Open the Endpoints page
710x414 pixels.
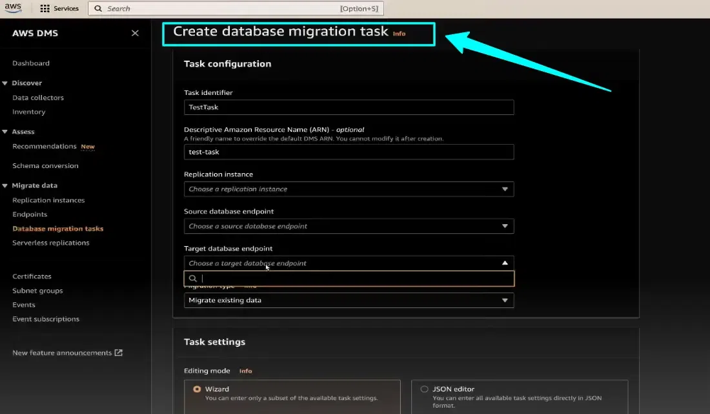(x=30, y=214)
